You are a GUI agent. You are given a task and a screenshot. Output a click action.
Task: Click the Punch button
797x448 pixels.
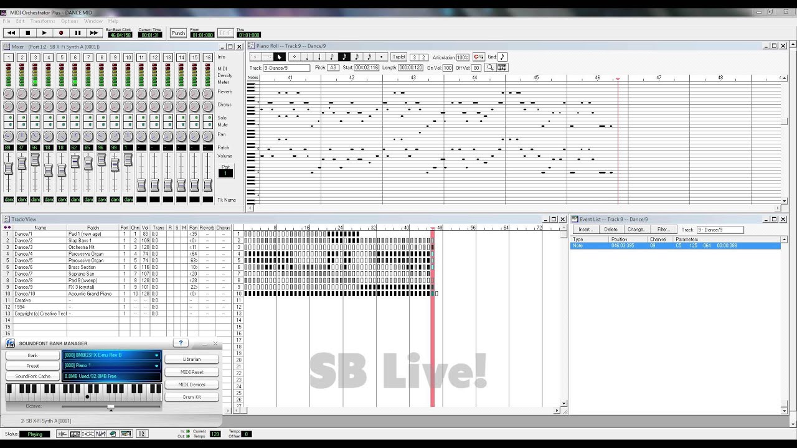pos(178,33)
